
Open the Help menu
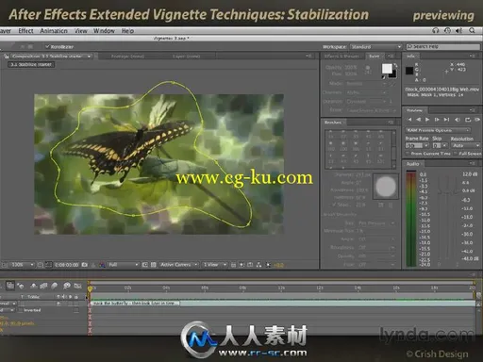click(x=127, y=31)
